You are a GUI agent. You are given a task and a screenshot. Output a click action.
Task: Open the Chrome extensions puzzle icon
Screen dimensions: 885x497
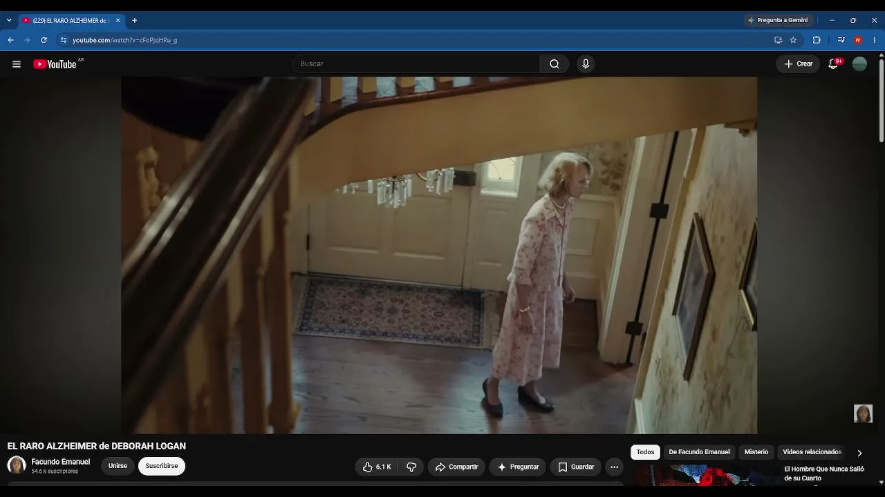coord(817,40)
